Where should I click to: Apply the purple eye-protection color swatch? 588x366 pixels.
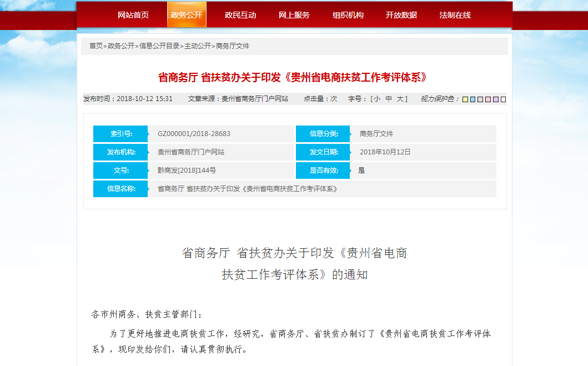tap(496, 99)
